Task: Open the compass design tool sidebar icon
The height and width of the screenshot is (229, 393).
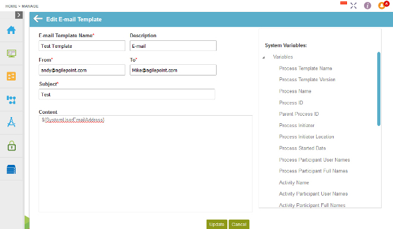Action: 11,123
